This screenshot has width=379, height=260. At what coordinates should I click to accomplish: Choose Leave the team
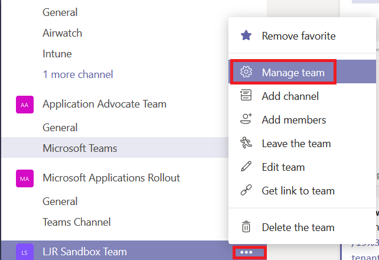[x=302, y=144]
